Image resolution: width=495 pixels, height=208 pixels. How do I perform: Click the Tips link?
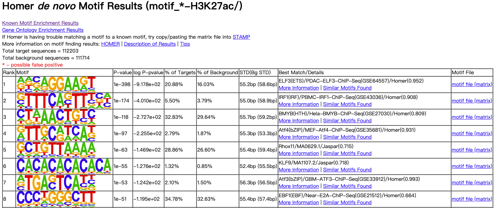click(185, 44)
